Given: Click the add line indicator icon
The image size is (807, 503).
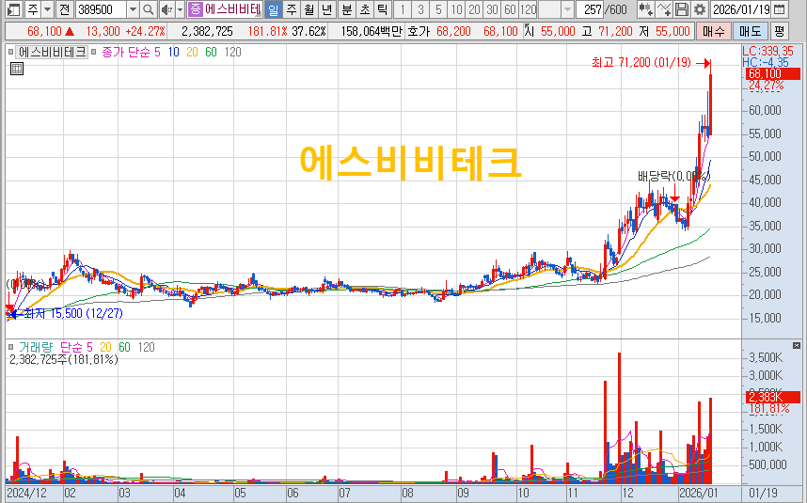Looking at the screenshot, I should 664,9.
